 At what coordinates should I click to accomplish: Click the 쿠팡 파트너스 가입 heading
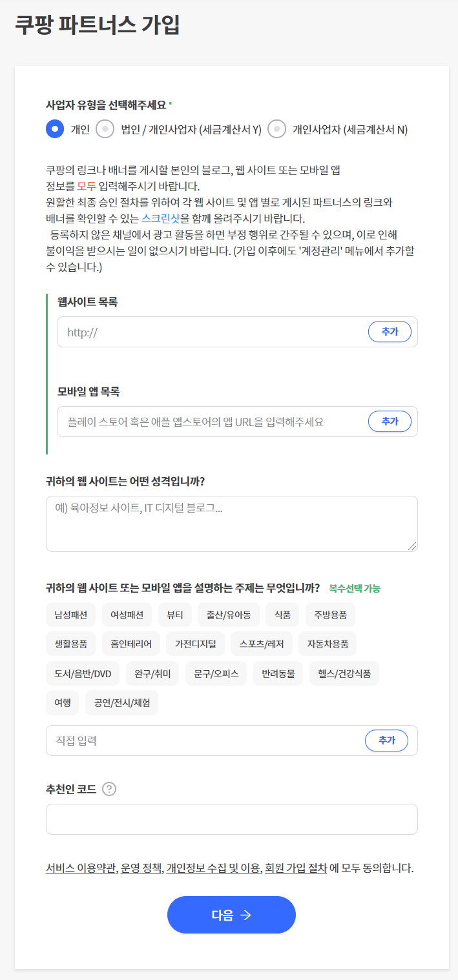click(97, 24)
